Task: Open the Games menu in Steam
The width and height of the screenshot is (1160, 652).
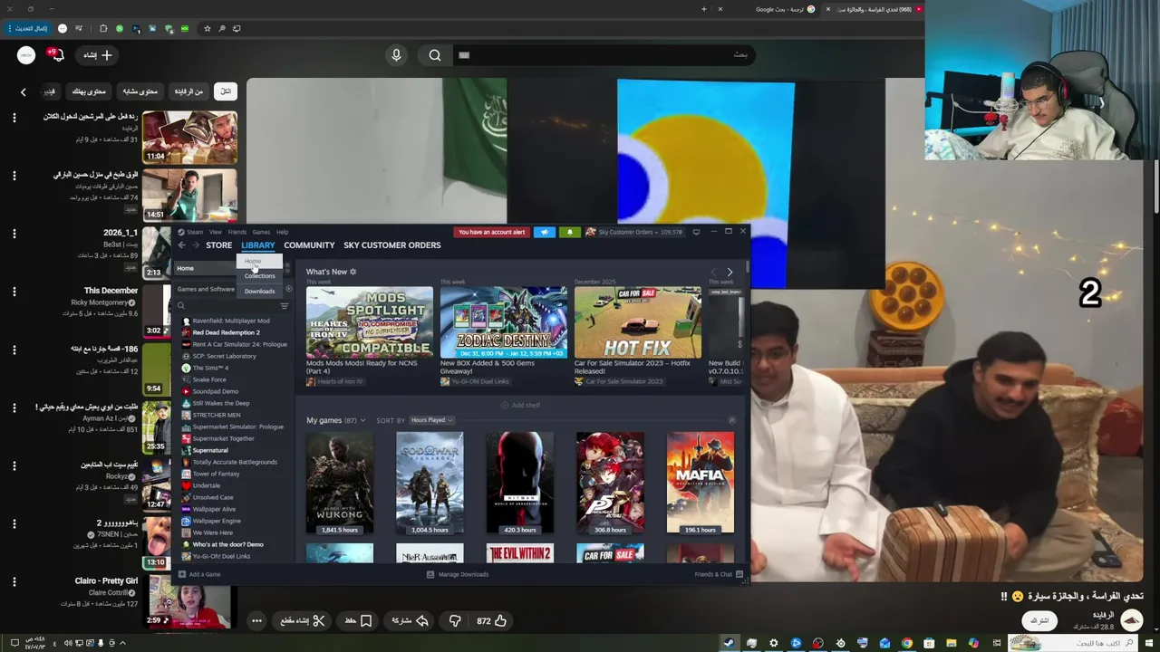Action: coord(261,232)
